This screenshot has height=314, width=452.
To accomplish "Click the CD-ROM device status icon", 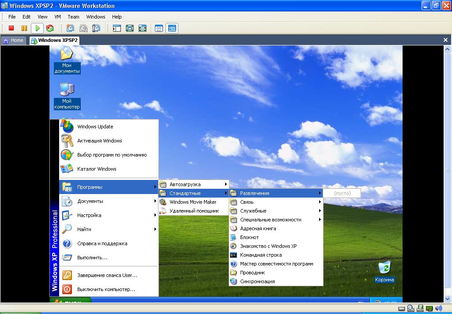I will [411, 308].
